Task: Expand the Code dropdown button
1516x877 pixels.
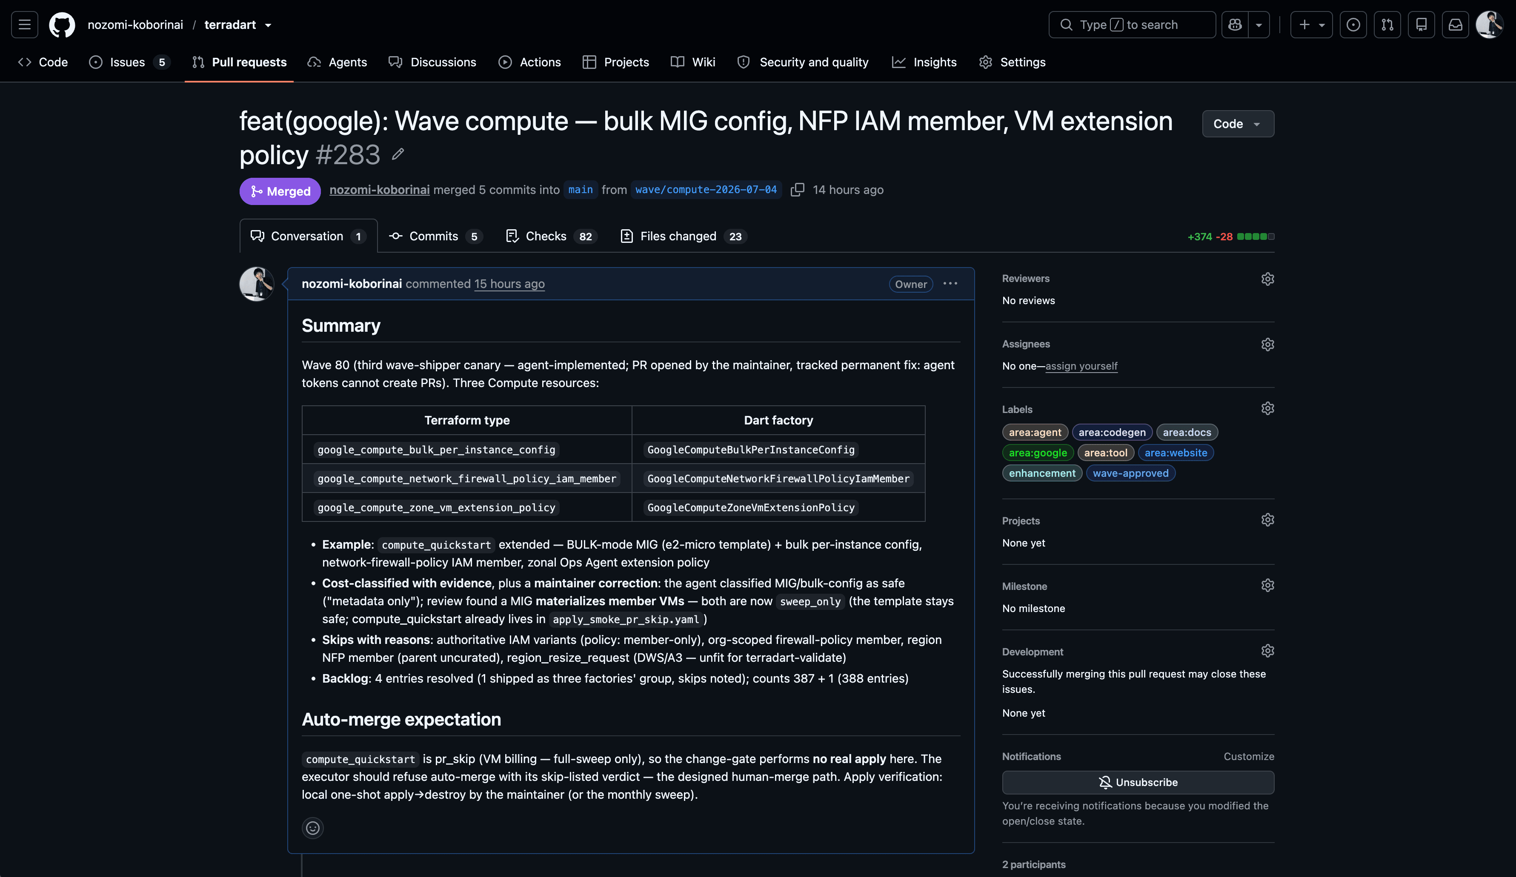Action: click(1238, 124)
